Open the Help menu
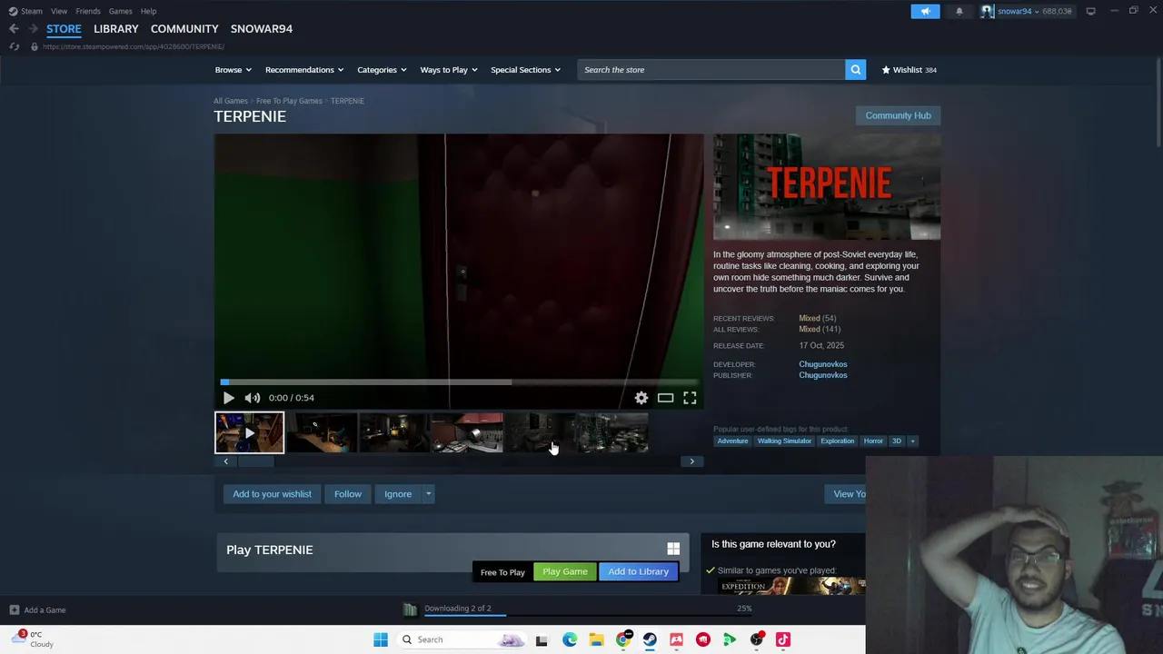Viewport: 1163px width, 654px height. (148, 11)
